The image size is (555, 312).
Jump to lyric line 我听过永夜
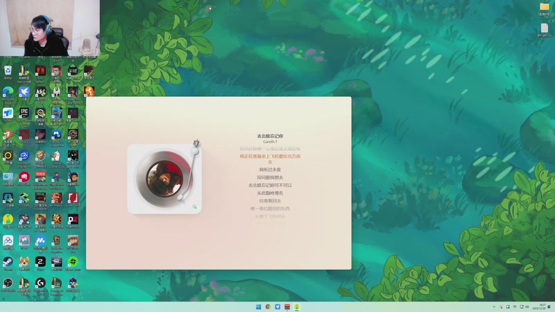pyautogui.click(x=270, y=170)
